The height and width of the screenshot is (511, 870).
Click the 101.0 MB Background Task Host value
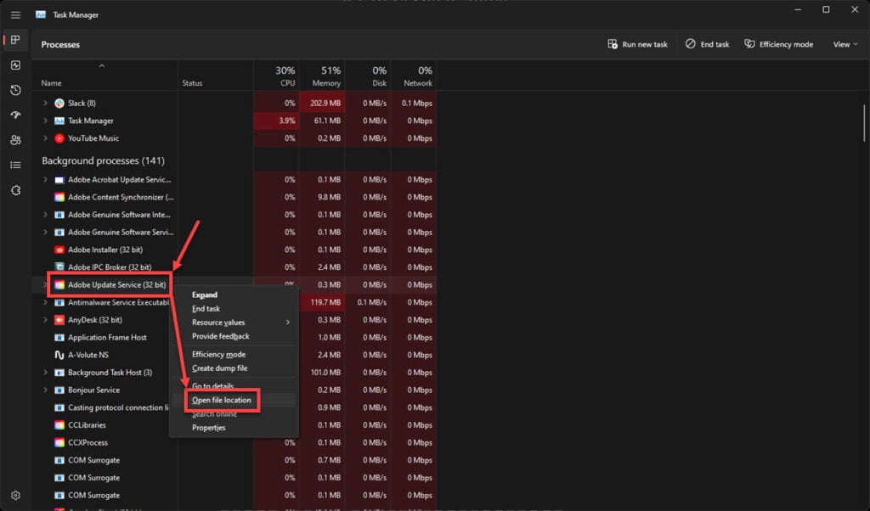(325, 373)
